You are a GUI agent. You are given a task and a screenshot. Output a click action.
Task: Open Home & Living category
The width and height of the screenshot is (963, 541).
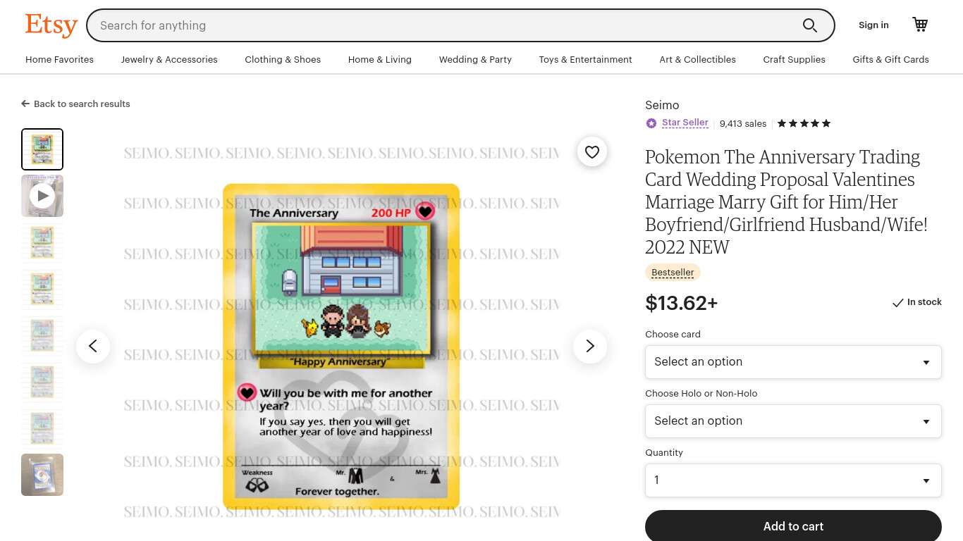click(x=380, y=60)
